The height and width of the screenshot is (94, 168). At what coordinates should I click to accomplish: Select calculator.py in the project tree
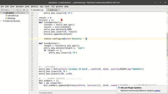pos(13,16)
